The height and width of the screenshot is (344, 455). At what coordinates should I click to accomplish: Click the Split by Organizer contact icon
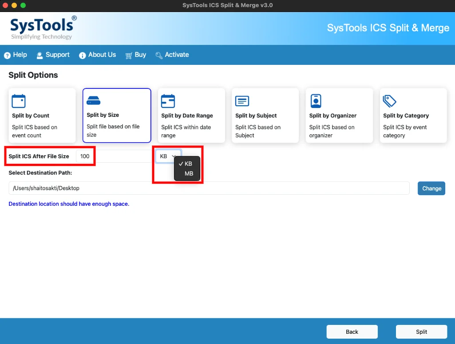click(x=316, y=101)
